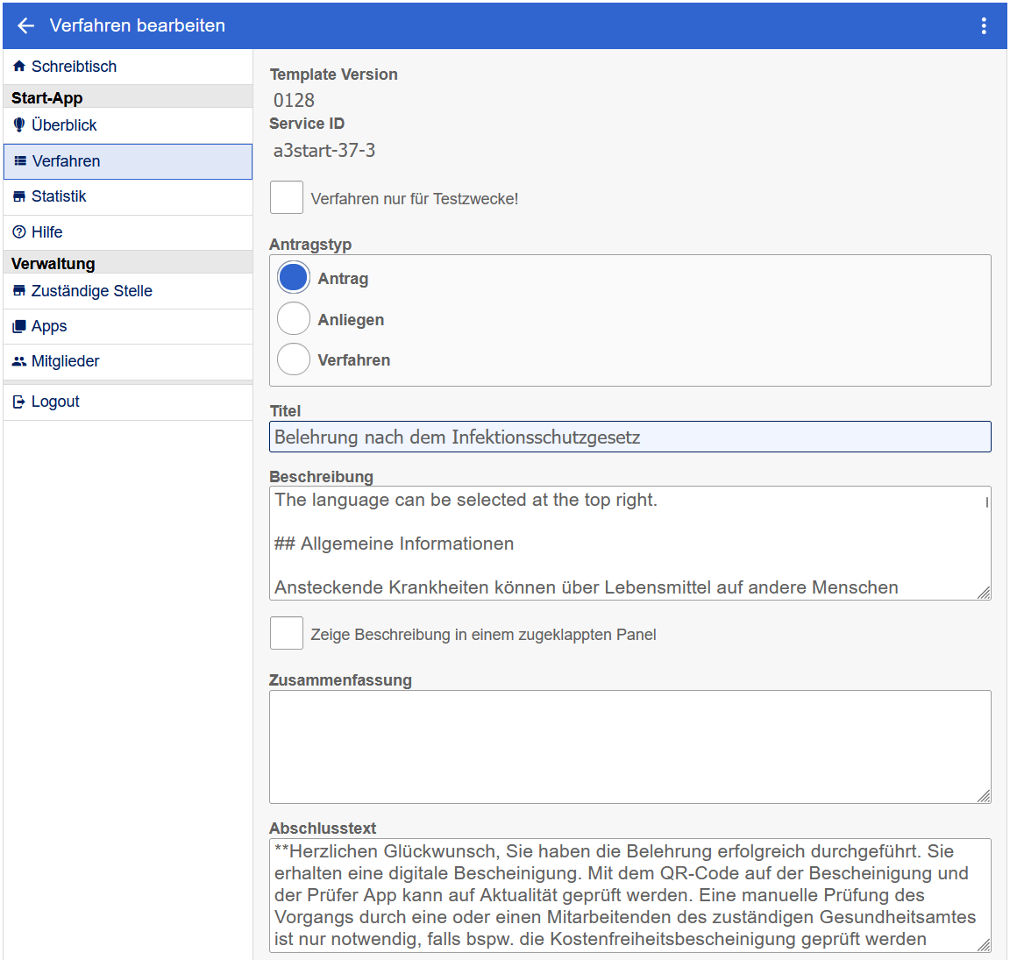This screenshot has width=1010, height=960.
Task: Grab the Abschlusstext textarea resize handle
Action: pos(984,945)
